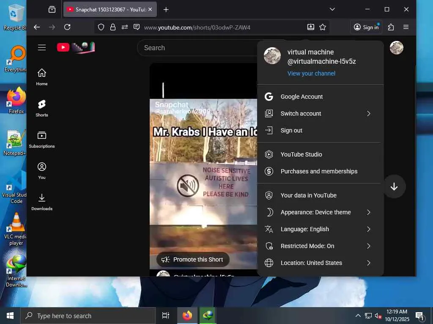
Task: Expand Language: English option
Action: [321, 229]
